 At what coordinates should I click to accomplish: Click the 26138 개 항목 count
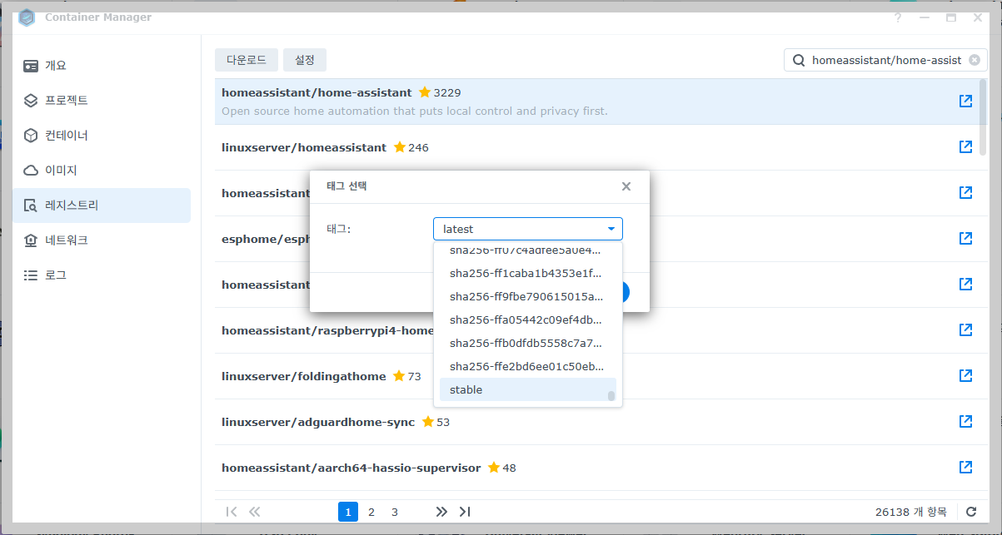911,512
